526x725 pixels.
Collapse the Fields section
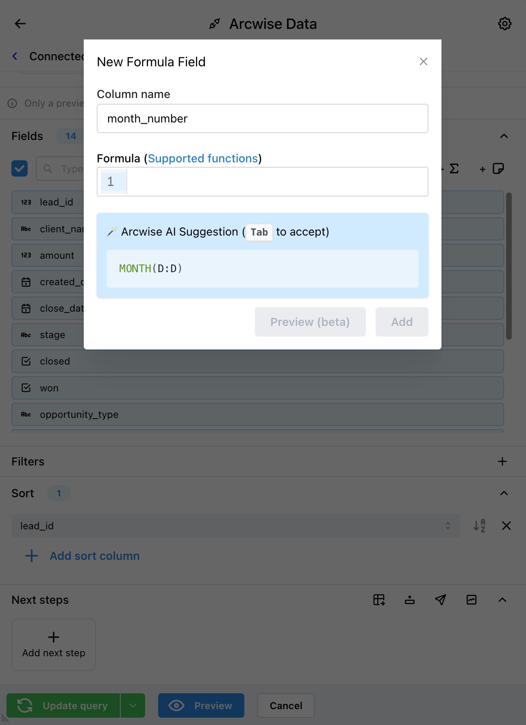[504, 136]
